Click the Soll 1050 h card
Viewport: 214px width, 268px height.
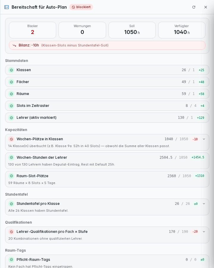[132, 30]
